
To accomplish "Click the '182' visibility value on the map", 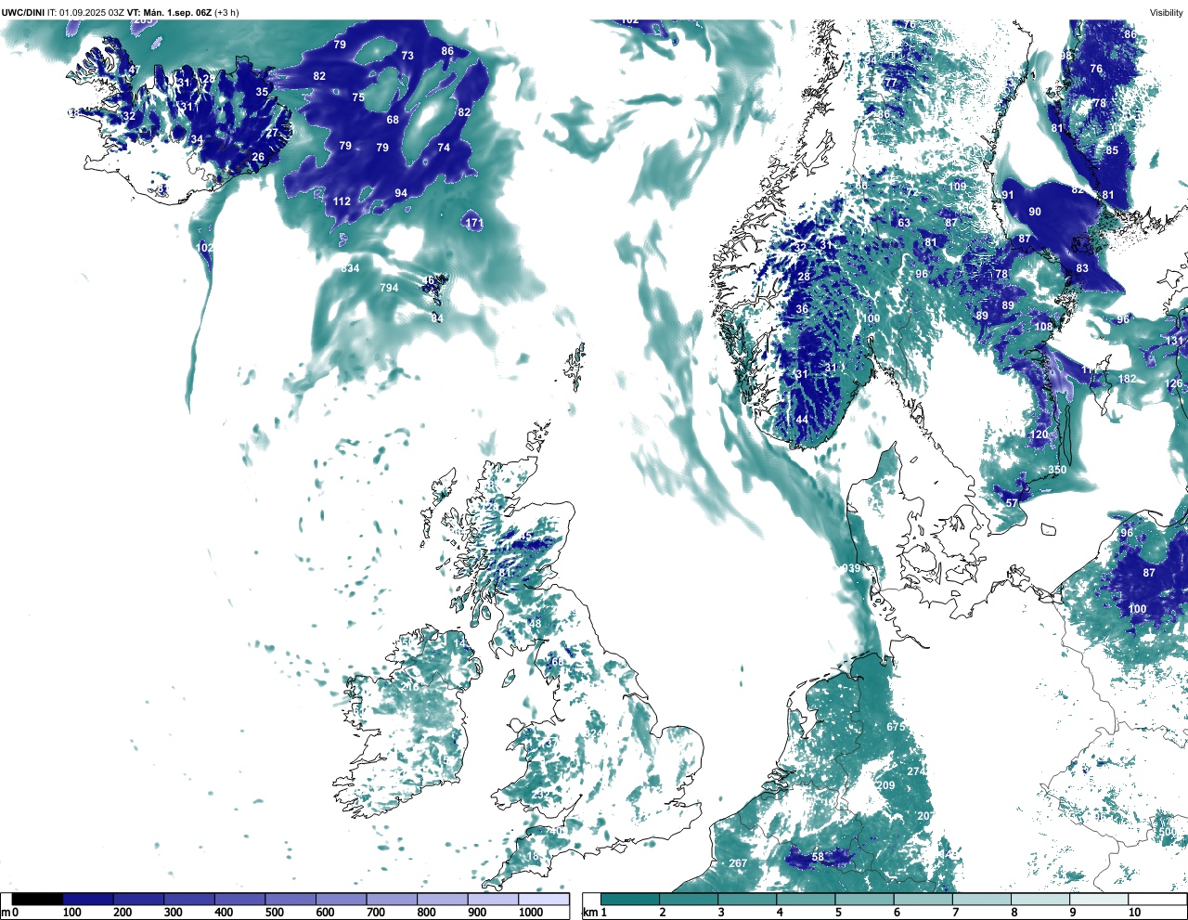I will tap(1127, 379).
